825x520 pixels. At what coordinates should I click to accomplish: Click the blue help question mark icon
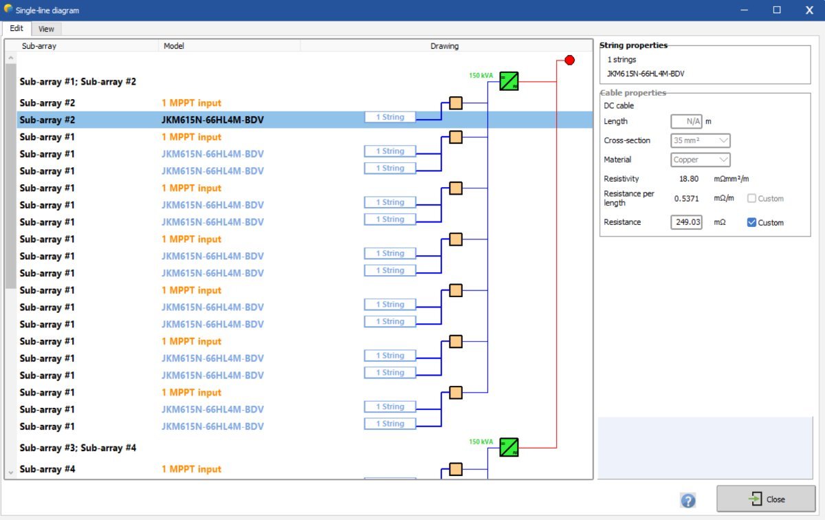(687, 500)
